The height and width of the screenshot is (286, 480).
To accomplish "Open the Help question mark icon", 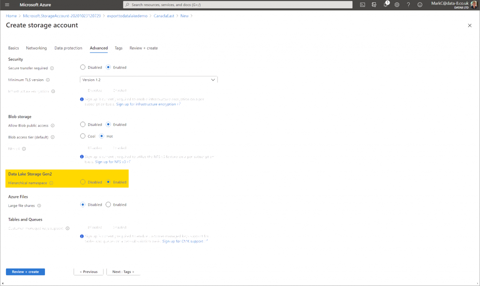I will 408,5.
